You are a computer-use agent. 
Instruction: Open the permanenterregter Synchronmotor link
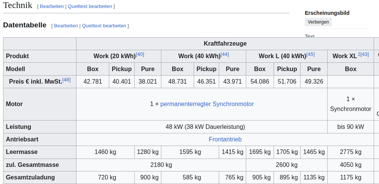coord(207,104)
